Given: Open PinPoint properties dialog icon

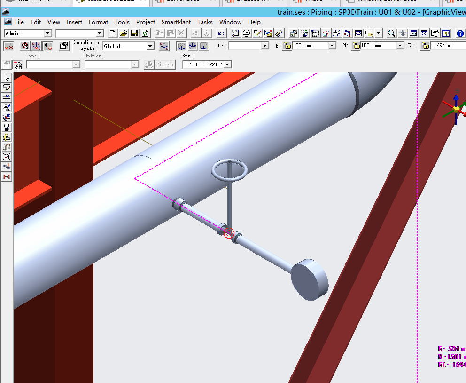Looking at the screenshot, I should pos(64,46).
